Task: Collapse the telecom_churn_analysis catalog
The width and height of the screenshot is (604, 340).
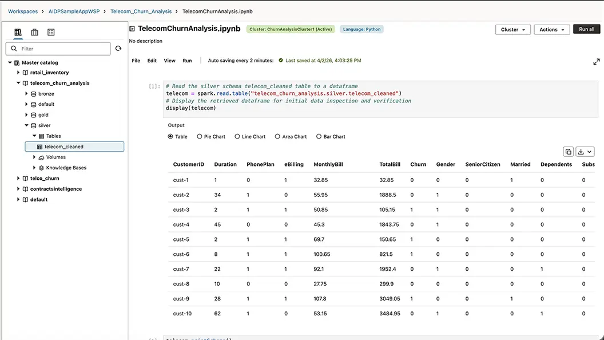Action: pyautogui.click(x=18, y=83)
